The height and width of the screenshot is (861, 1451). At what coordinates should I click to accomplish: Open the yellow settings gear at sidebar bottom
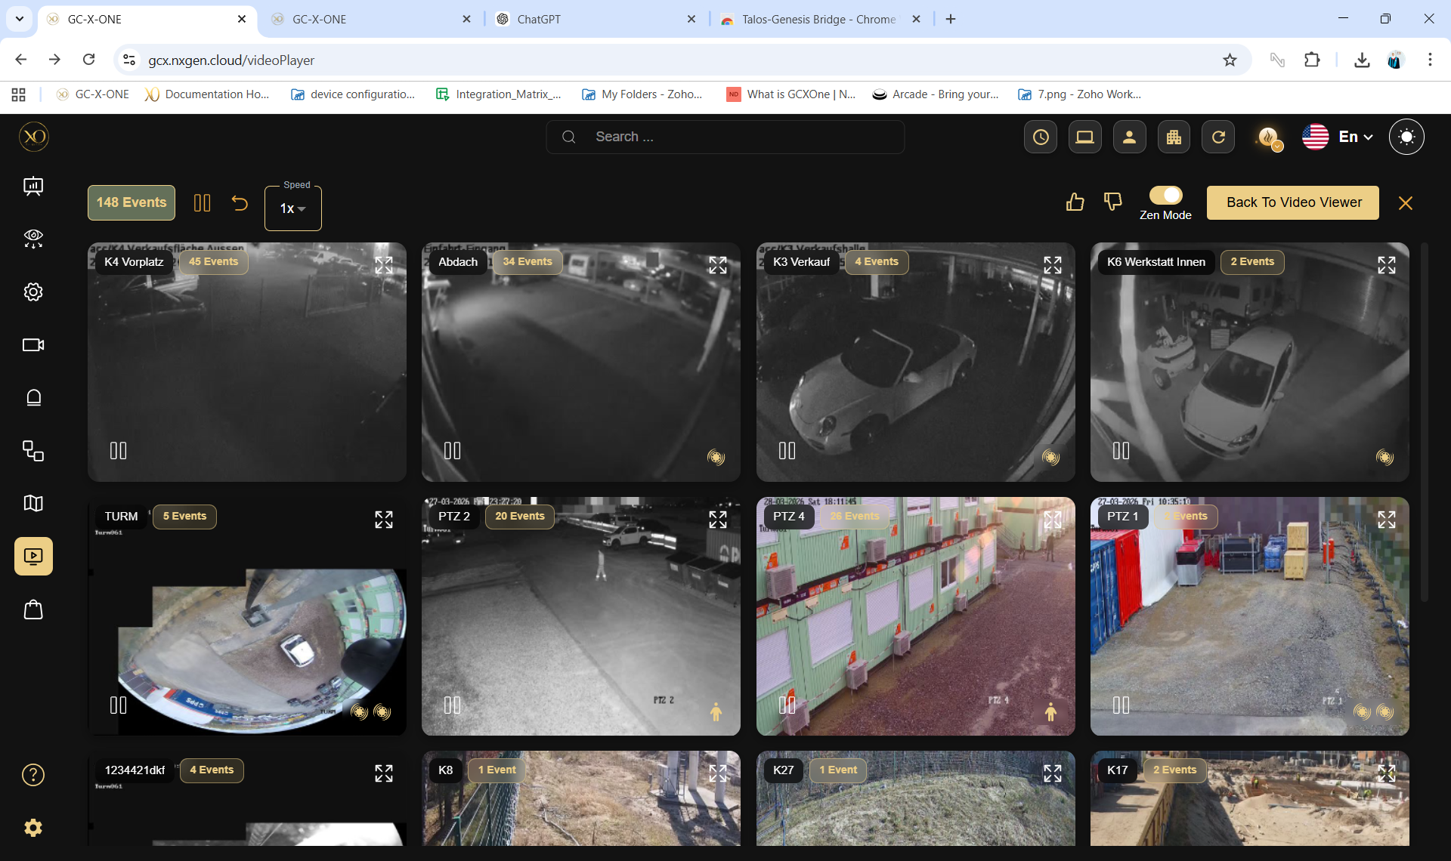click(x=33, y=828)
